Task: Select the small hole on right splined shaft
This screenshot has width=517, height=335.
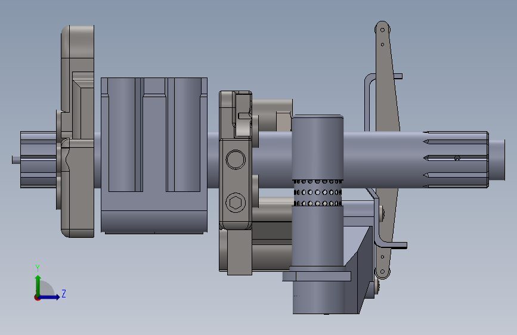Action: pos(457,159)
